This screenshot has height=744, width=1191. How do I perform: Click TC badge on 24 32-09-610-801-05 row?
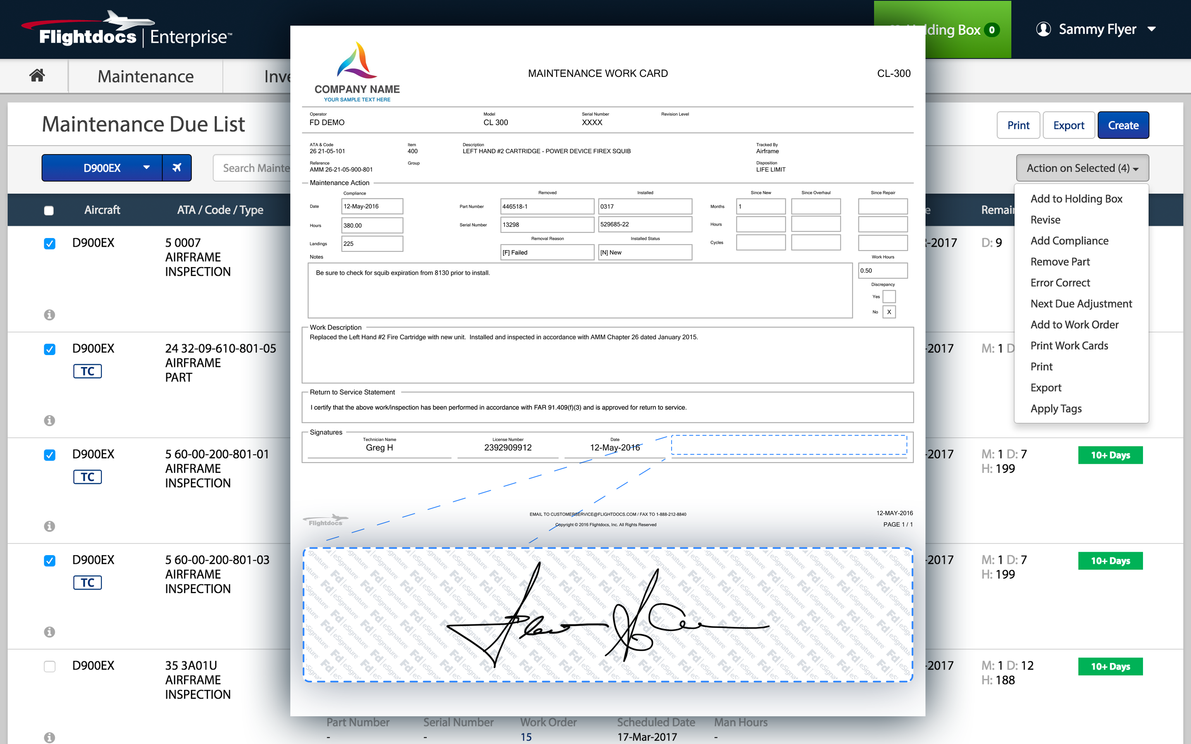pos(88,371)
